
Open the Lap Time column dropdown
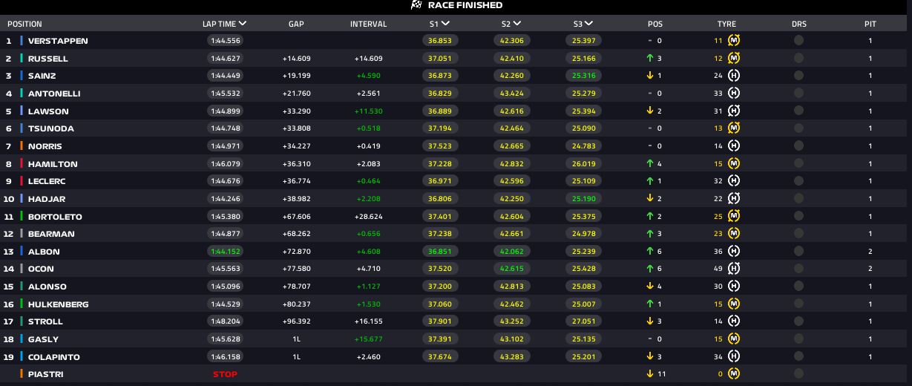(243, 24)
